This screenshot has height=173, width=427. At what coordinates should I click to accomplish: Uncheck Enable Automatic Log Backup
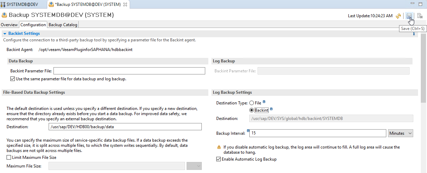coord(218,159)
